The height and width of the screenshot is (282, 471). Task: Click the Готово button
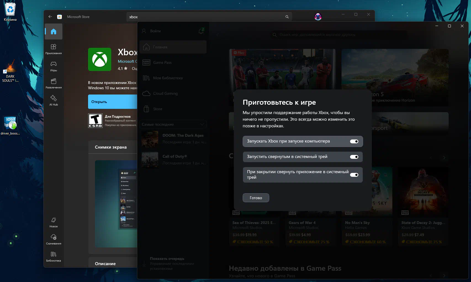tap(256, 198)
